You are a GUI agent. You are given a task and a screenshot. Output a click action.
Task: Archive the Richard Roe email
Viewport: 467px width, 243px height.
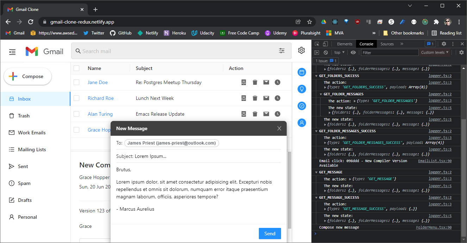pyautogui.click(x=243, y=98)
